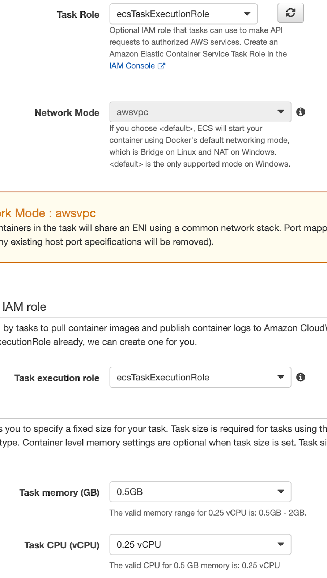Screen dimensions: 327x578
Task: Click the Task CPU (vCPU) label
Action: point(61,545)
